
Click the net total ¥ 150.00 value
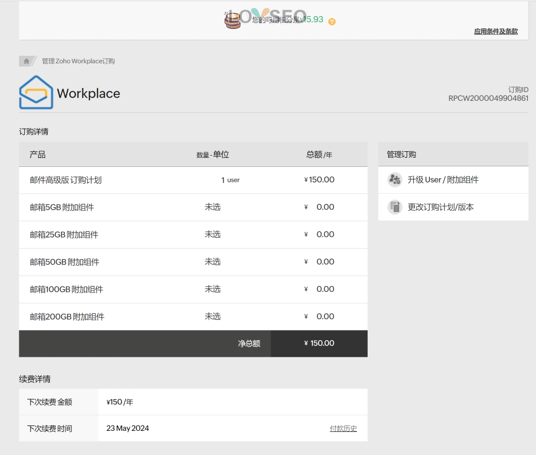pyautogui.click(x=319, y=343)
